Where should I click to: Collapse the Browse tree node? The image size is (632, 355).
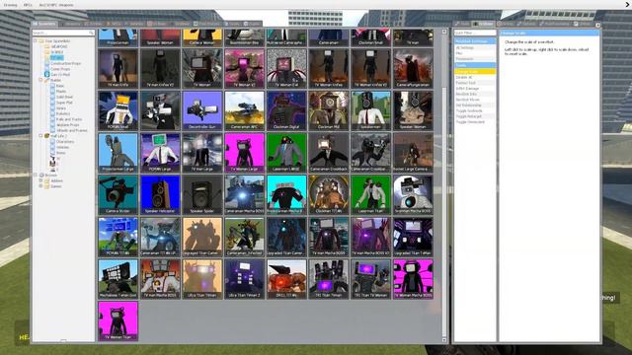pyautogui.click(x=36, y=176)
